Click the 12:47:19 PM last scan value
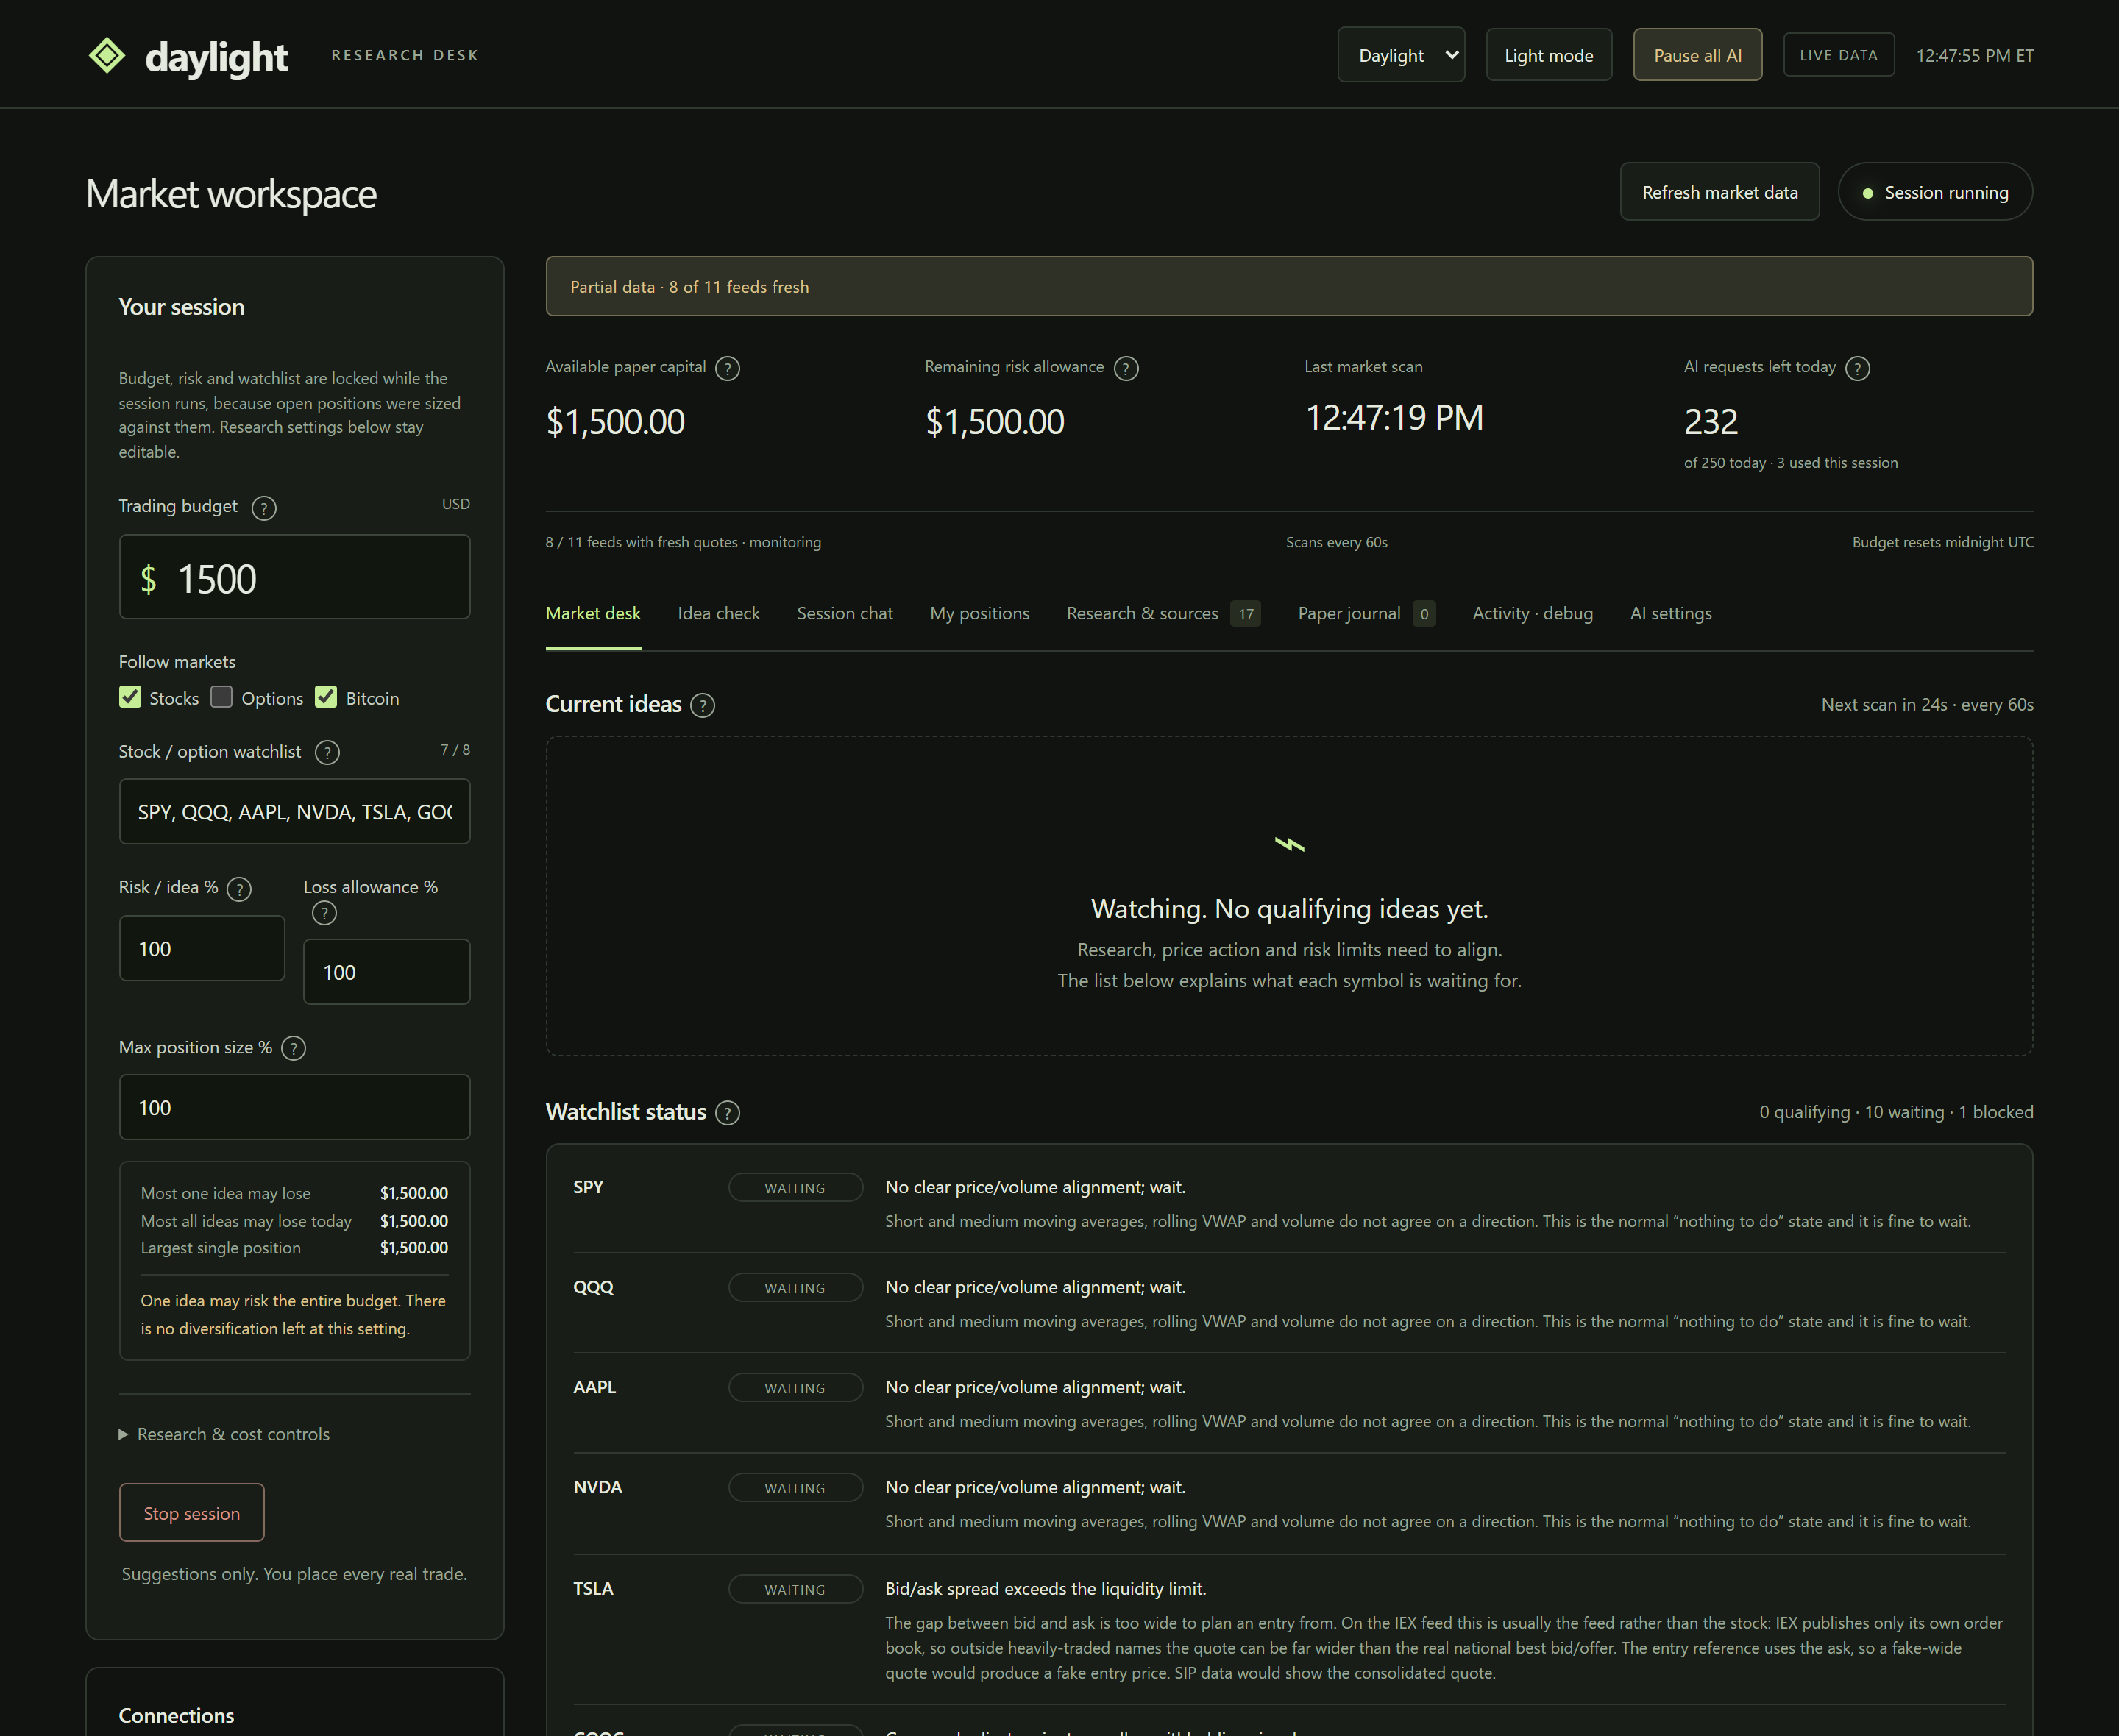The width and height of the screenshot is (2119, 1736). [x=1394, y=418]
